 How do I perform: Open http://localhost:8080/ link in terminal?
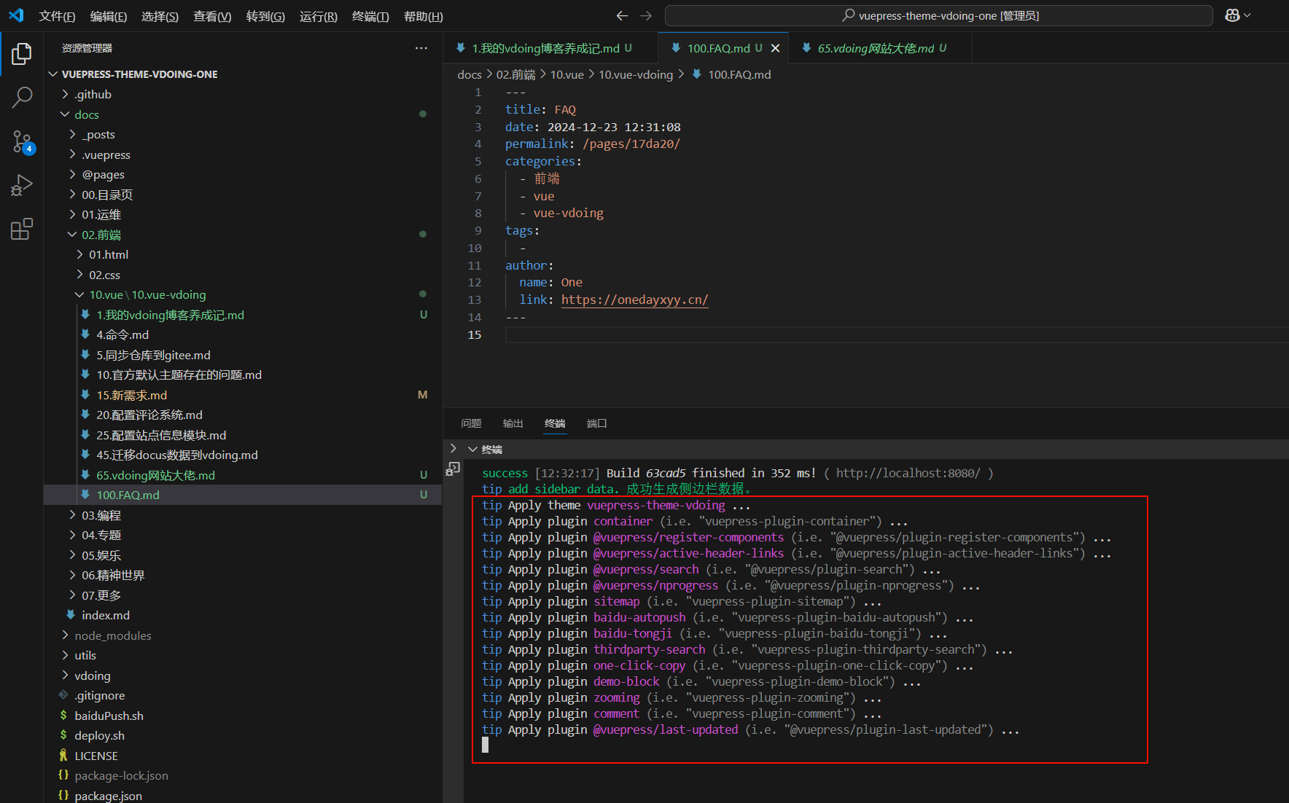pos(908,473)
